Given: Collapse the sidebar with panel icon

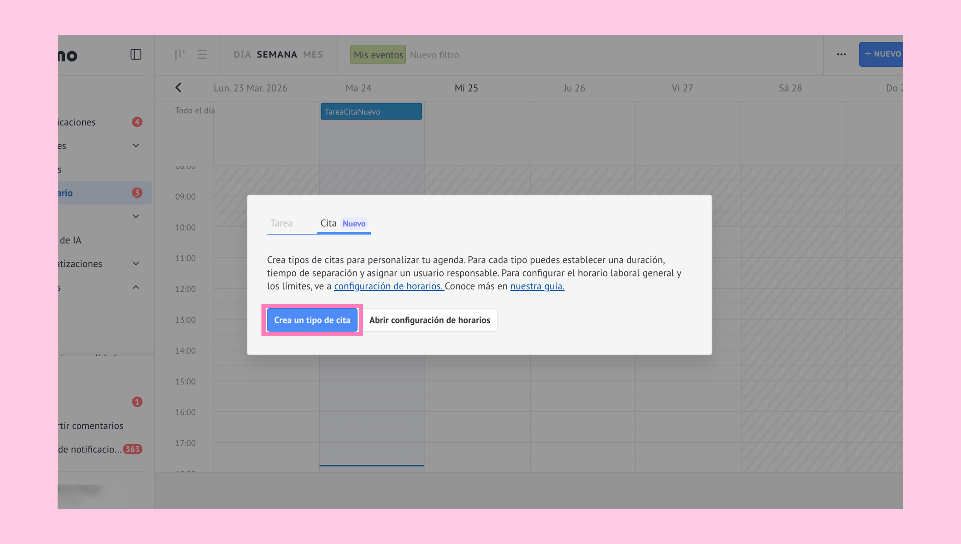Looking at the screenshot, I should point(136,54).
